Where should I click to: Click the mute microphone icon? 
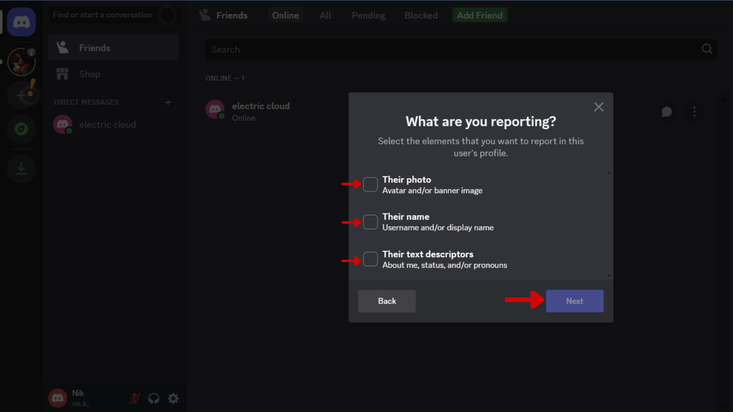click(135, 398)
